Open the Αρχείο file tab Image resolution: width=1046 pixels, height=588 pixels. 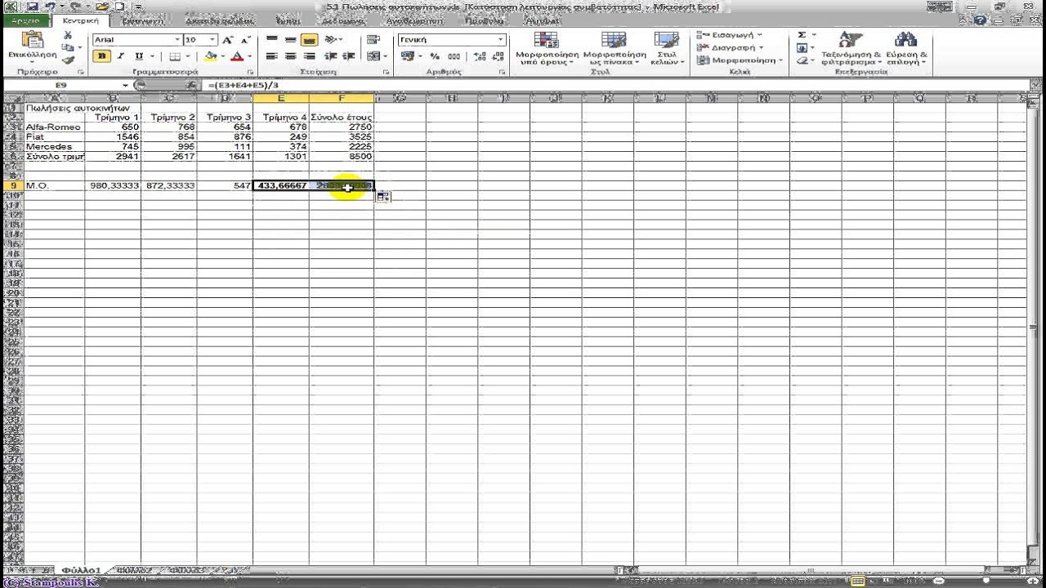coord(25,20)
